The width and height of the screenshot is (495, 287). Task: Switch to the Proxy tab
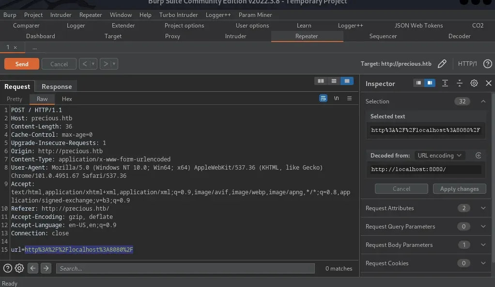click(172, 36)
